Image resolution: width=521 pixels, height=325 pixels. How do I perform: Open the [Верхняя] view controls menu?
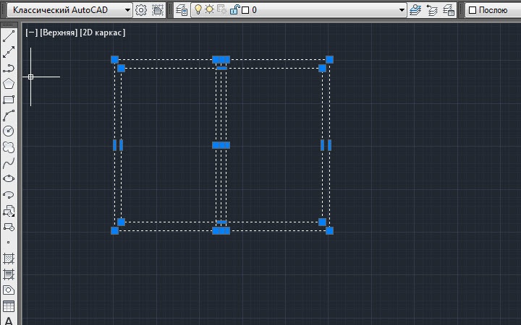[x=59, y=32]
